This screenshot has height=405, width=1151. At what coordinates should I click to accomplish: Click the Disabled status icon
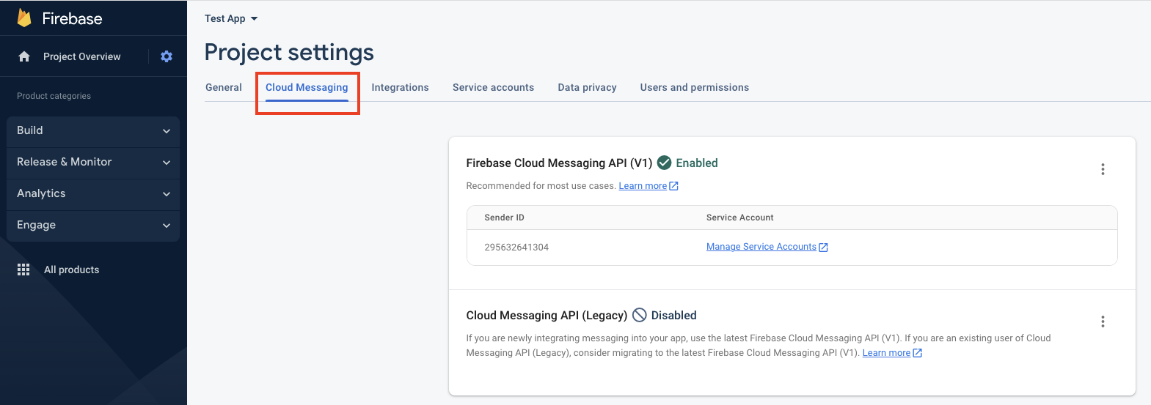640,315
